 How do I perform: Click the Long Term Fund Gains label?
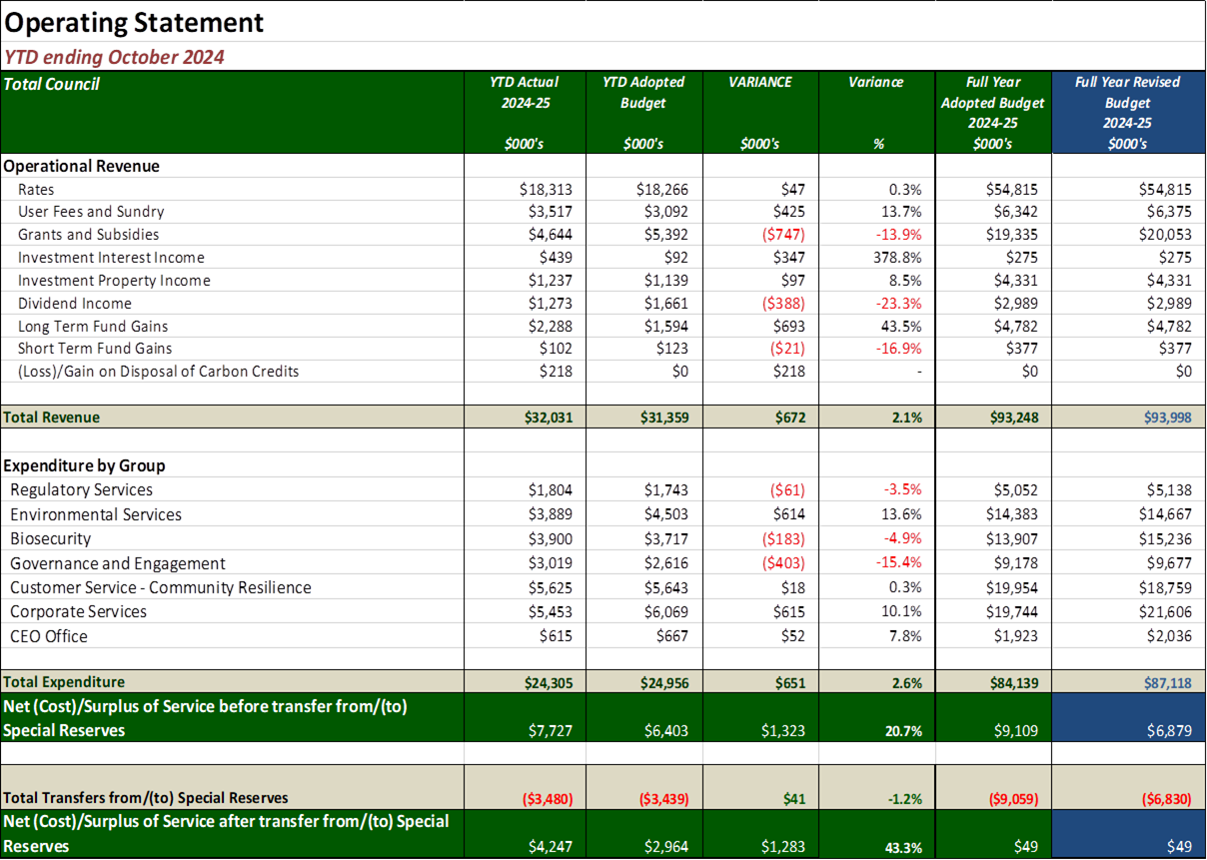93,327
